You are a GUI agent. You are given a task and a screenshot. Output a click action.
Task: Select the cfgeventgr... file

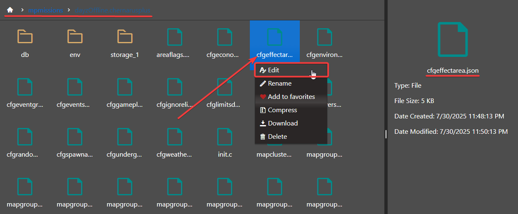point(25,93)
